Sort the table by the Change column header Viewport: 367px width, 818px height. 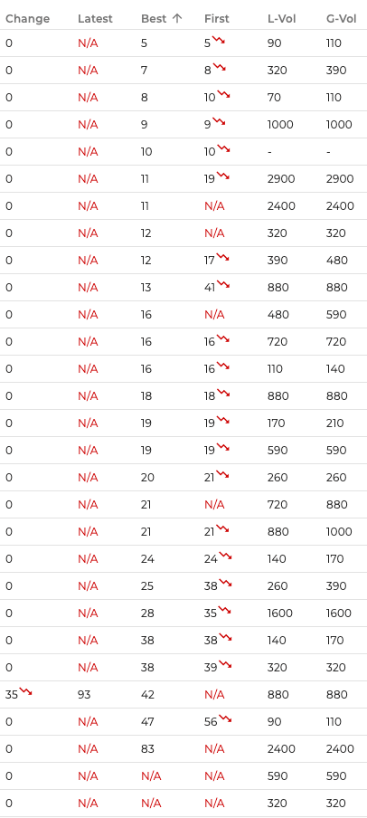point(28,19)
